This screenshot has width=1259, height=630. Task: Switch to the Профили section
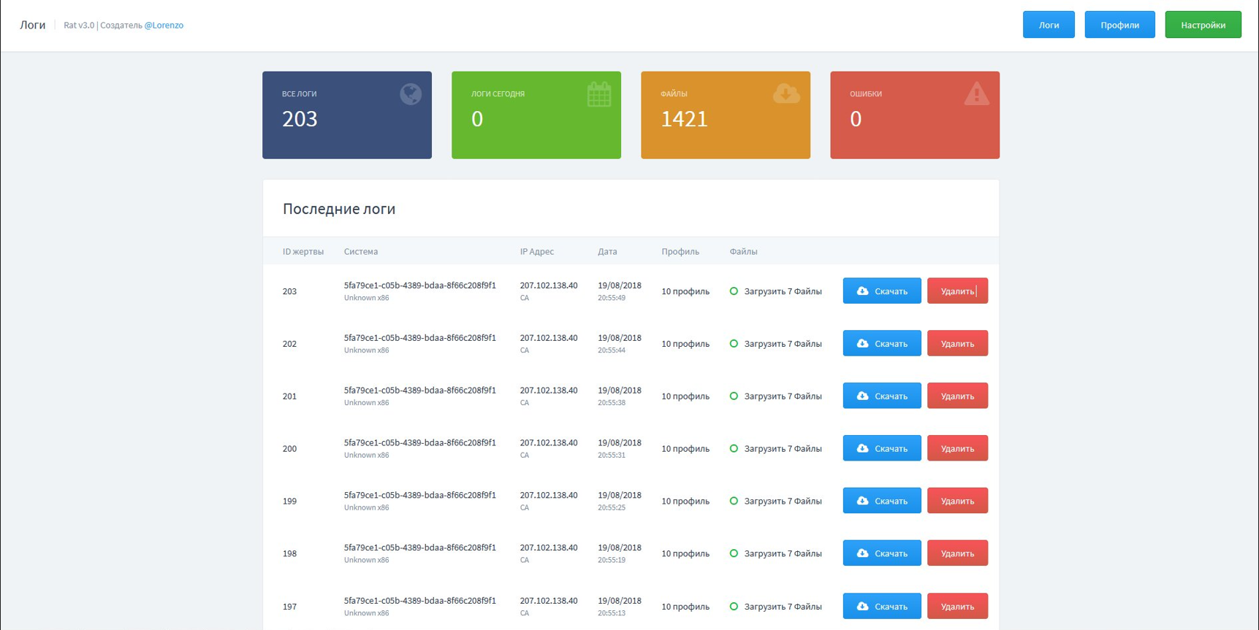coord(1119,25)
